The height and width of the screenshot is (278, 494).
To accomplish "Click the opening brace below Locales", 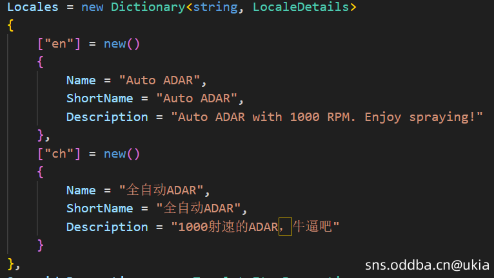I will click(10, 26).
